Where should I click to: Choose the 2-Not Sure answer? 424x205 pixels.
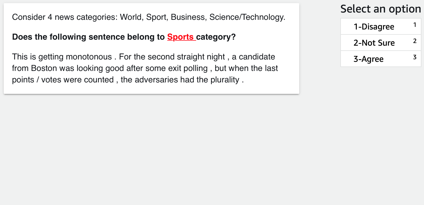(374, 43)
